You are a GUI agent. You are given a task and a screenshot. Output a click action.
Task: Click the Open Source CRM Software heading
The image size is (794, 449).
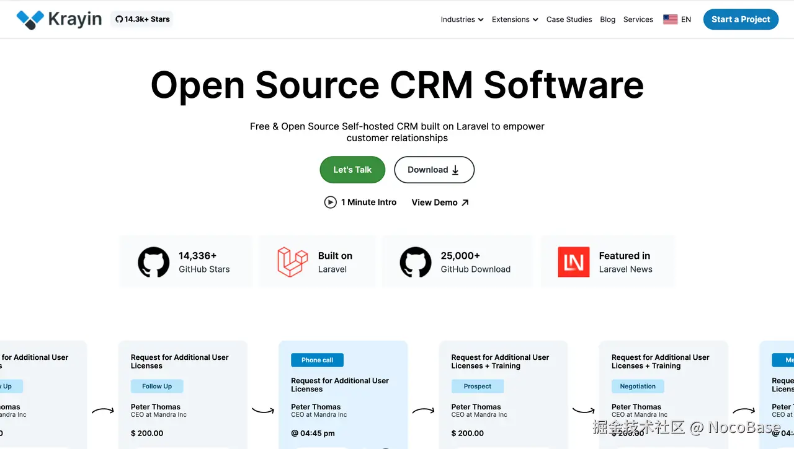coord(397,84)
